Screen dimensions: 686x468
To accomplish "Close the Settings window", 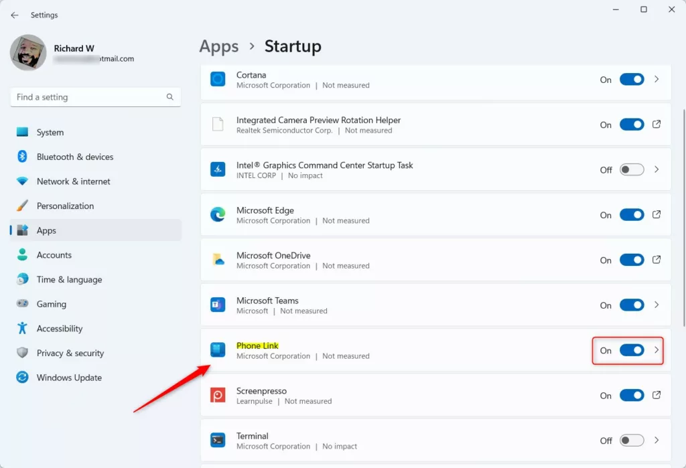I will 671,9.
